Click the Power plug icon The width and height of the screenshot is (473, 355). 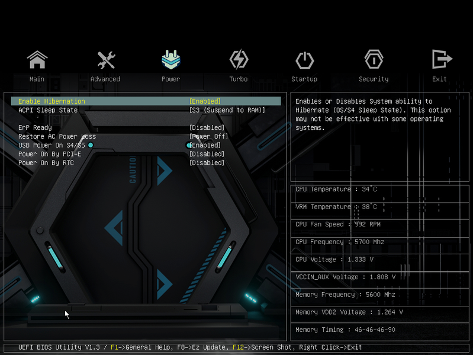pyautogui.click(x=171, y=59)
